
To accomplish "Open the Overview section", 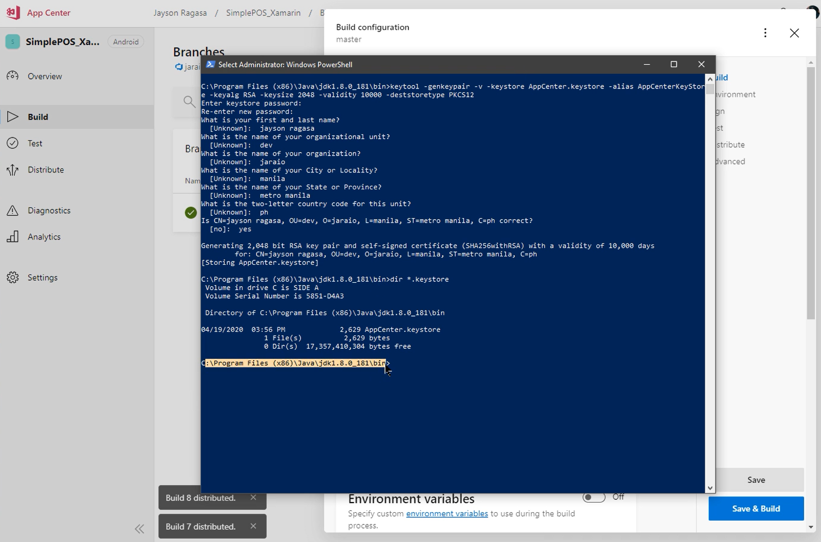I will pyautogui.click(x=45, y=76).
